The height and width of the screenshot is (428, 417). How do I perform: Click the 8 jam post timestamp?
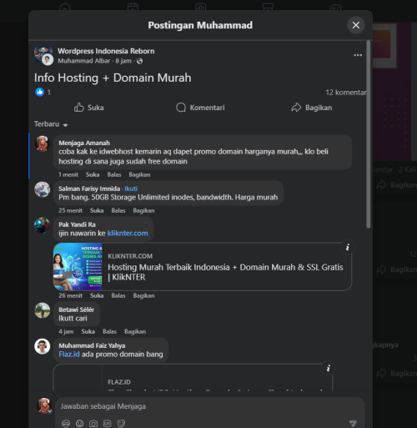(x=123, y=61)
